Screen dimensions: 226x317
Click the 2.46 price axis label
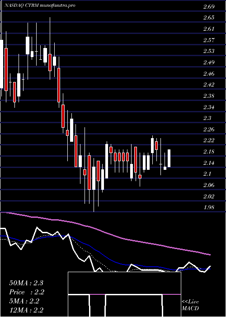click(x=209, y=73)
